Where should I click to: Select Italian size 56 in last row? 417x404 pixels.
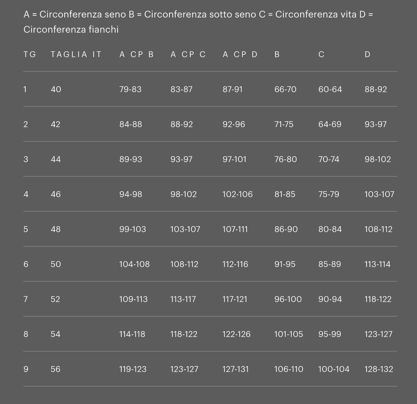click(x=55, y=369)
